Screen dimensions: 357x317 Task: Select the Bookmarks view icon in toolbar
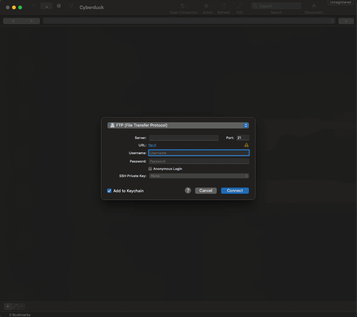point(46,6)
